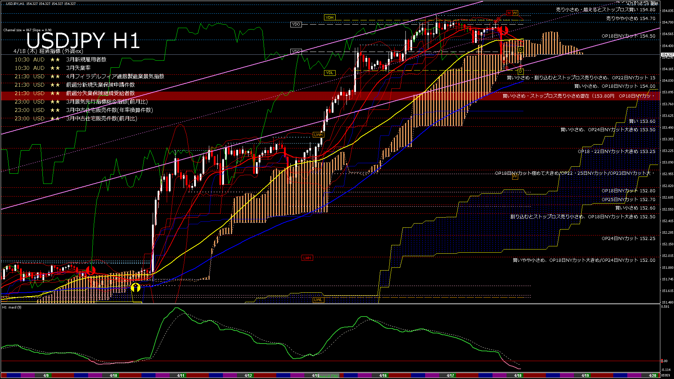This screenshot has width=674, height=379.
Task: Click the LWH last-week-high label
Action: pos(318,135)
